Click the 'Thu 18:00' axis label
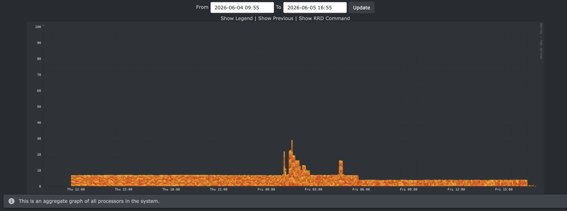 click(x=171, y=189)
